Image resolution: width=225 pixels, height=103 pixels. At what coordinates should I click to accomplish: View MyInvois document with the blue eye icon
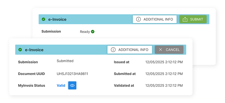72,86
